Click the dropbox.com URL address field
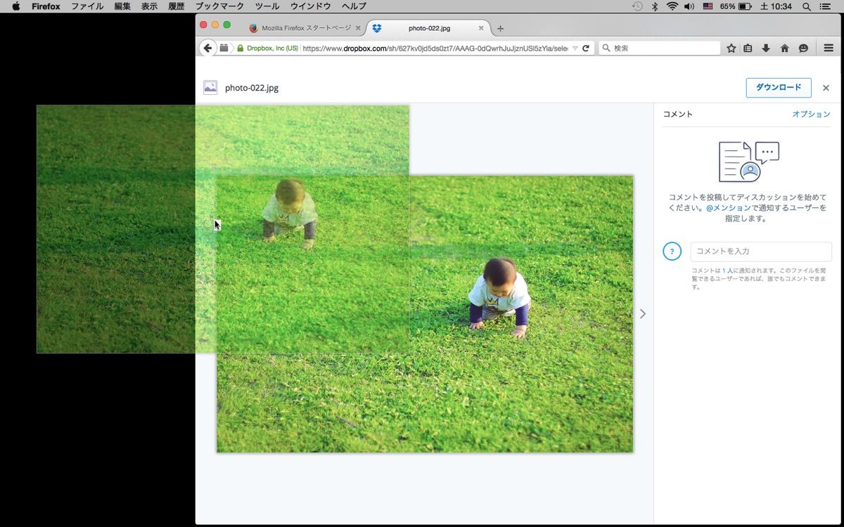844x527 pixels. click(434, 48)
